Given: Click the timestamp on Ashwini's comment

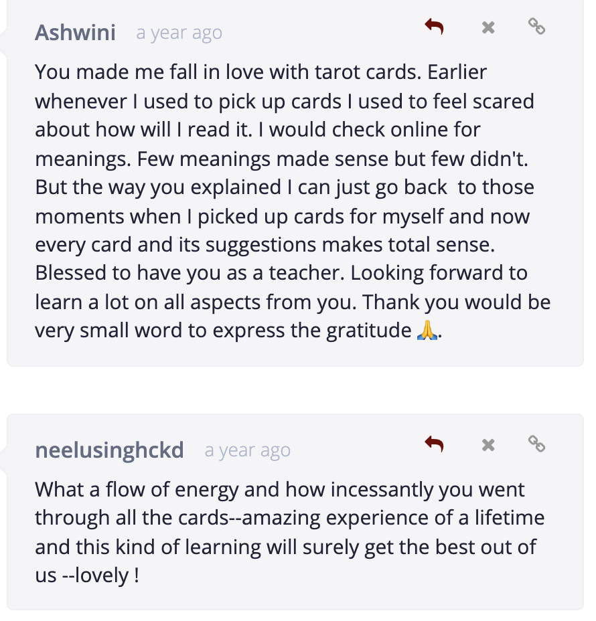Looking at the screenshot, I should click(179, 32).
